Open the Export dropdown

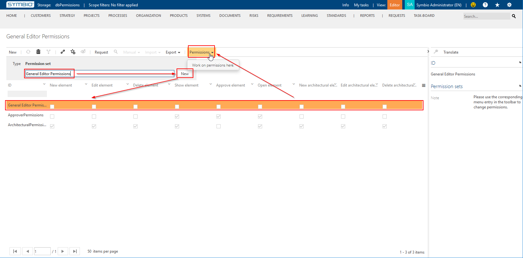(x=173, y=52)
